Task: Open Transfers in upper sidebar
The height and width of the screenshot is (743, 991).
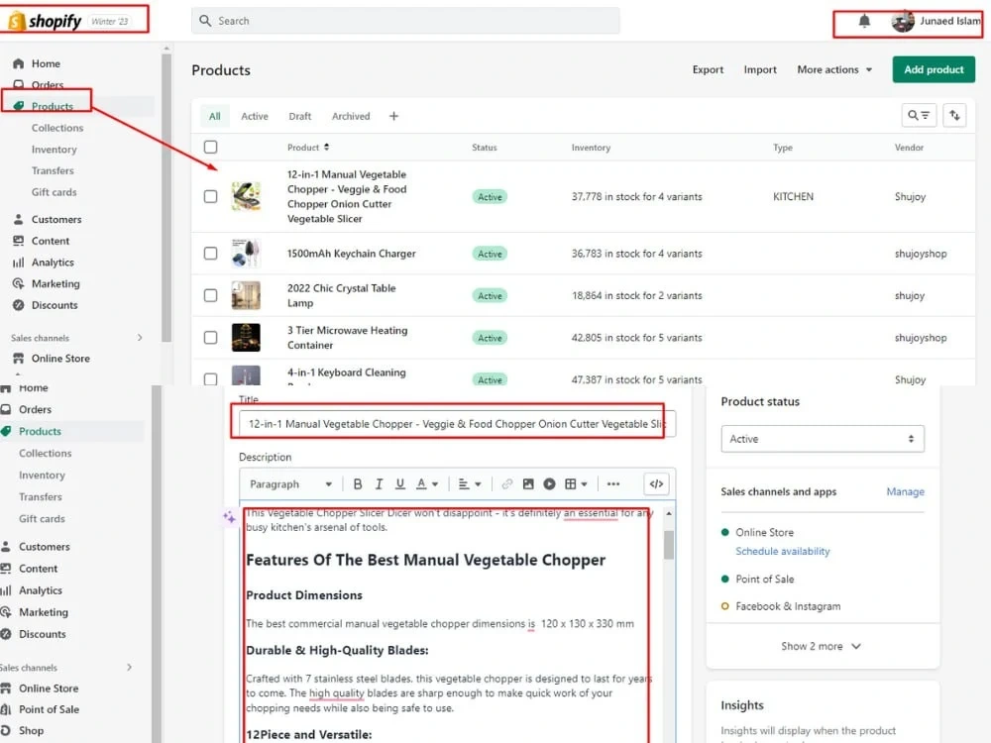Action: (54, 170)
